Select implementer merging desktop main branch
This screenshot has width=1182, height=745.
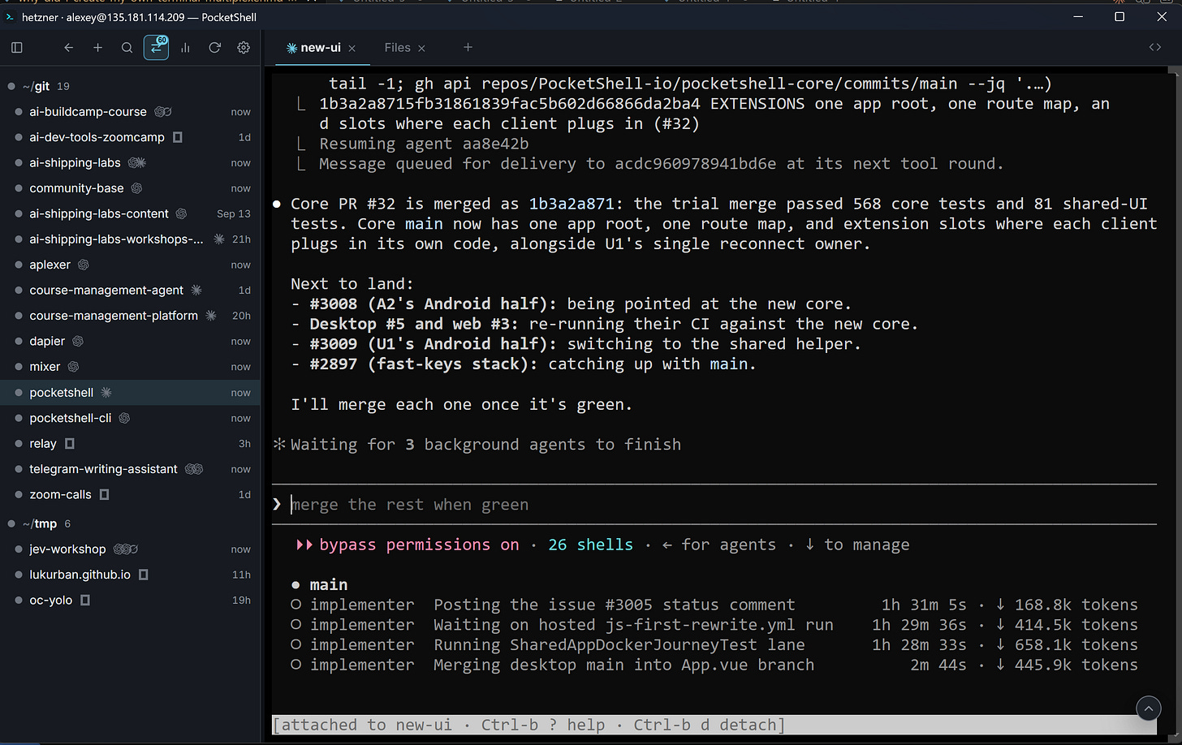coord(714,665)
